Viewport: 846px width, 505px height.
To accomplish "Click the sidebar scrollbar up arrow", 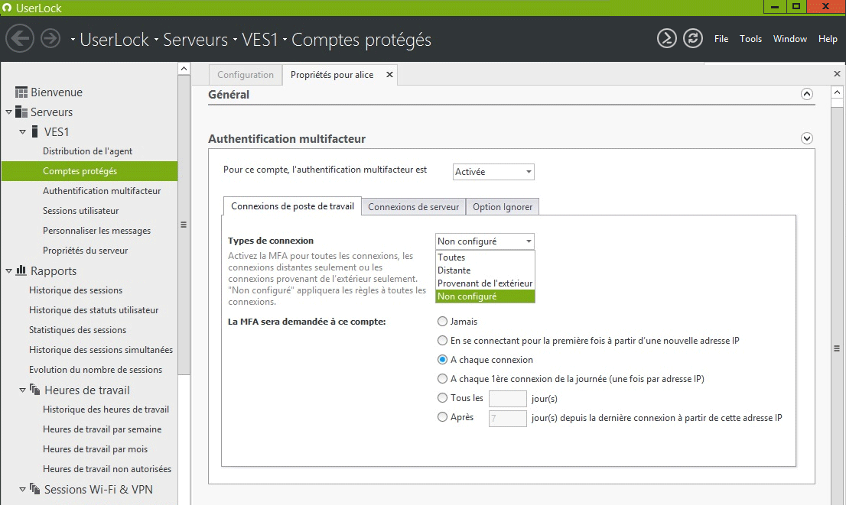I will point(184,69).
